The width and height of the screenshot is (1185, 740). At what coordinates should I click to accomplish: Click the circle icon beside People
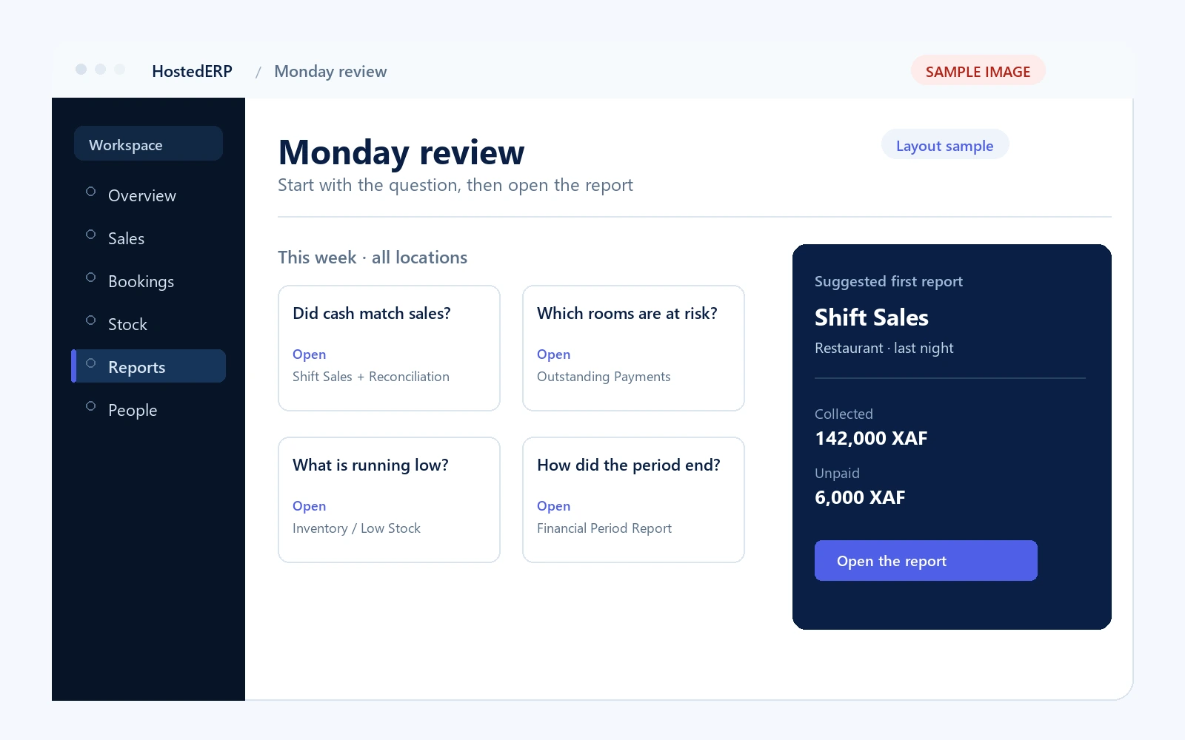coord(91,406)
